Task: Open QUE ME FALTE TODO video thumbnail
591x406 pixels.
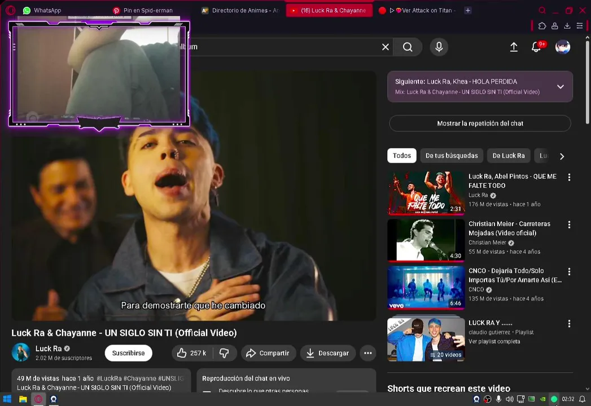Action: (x=426, y=193)
